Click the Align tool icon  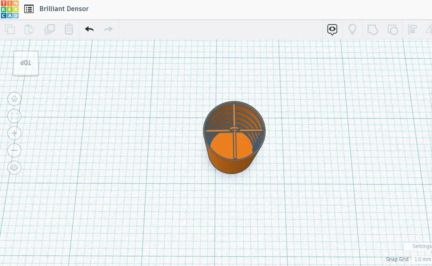pos(412,29)
